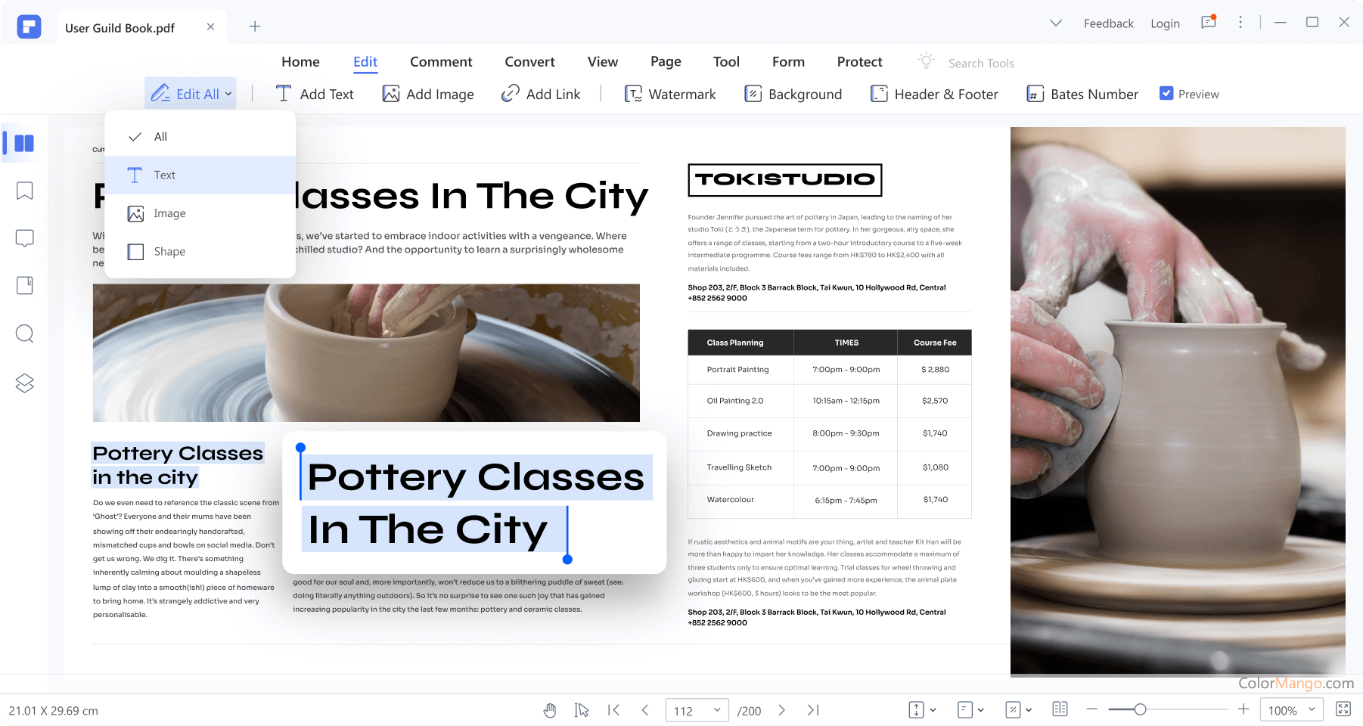The image size is (1363, 726).
Task: Switch to the Comment tab
Action: pyautogui.click(x=441, y=61)
